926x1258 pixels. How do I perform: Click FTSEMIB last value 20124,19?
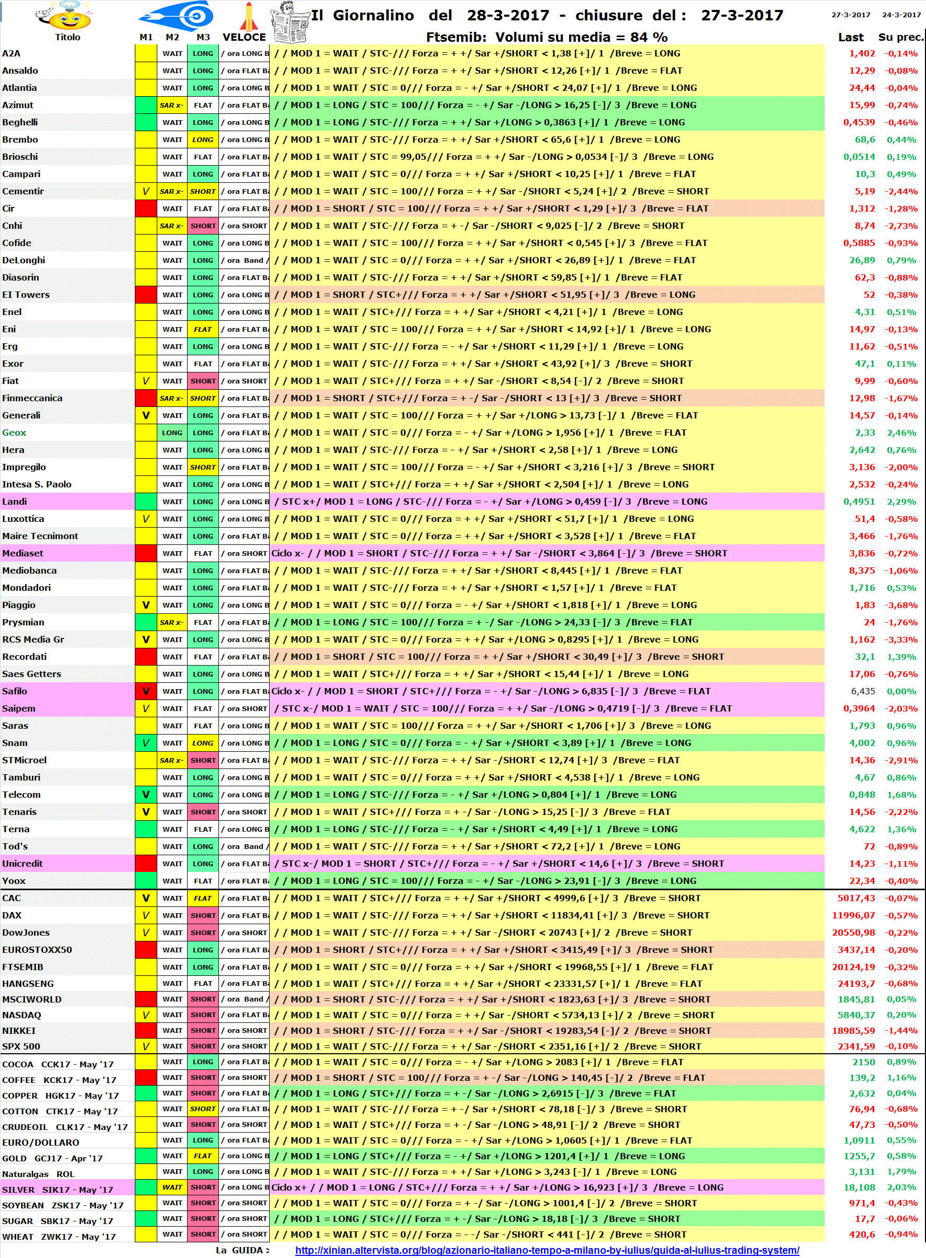click(853, 967)
